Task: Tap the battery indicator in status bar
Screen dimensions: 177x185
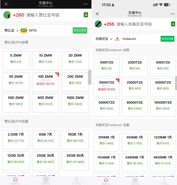Action: coord(167,5)
